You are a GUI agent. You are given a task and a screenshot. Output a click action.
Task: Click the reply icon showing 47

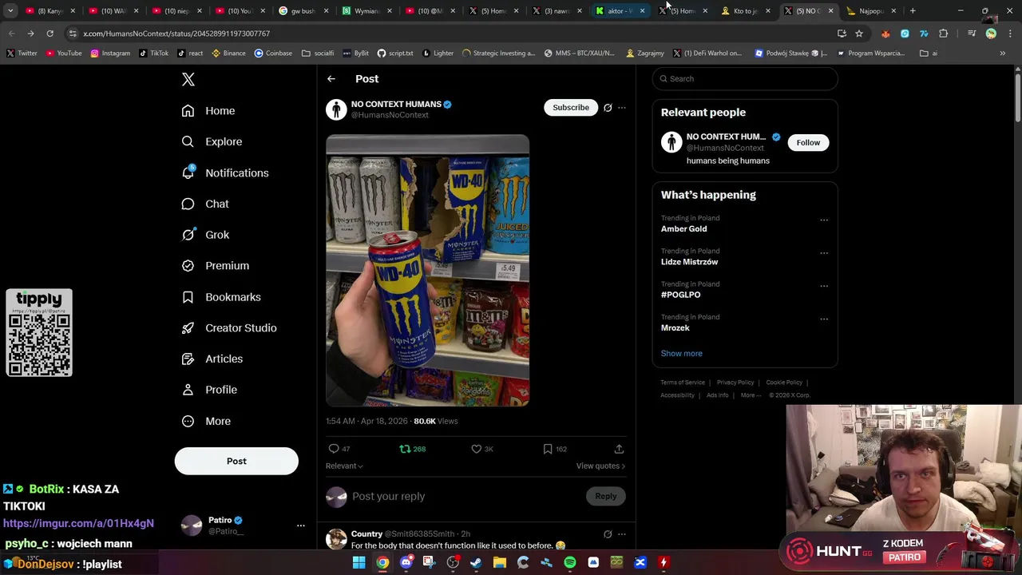pos(334,449)
